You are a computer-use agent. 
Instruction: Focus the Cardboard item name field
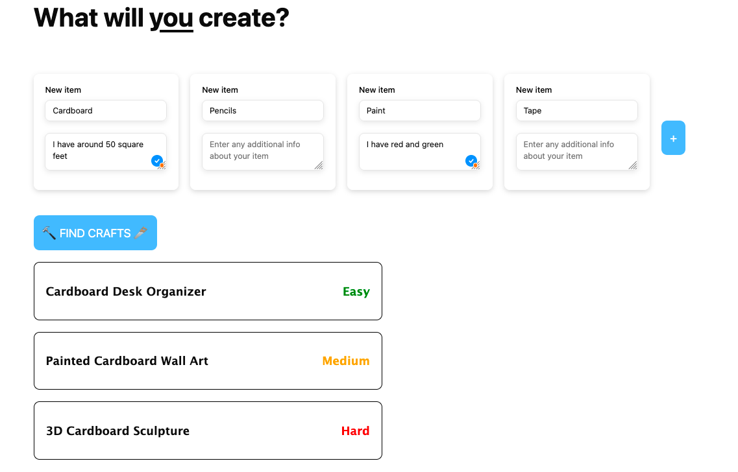pyautogui.click(x=106, y=110)
